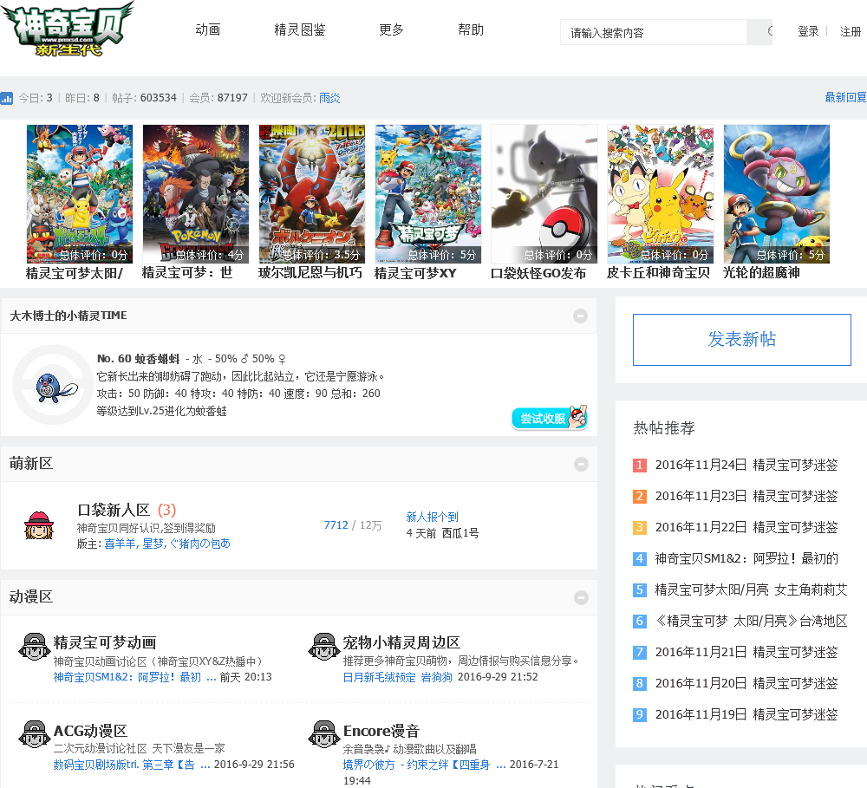This screenshot has height=788, width=867.
Task: Click the 7712 thread count in 口袋新人区
Action: [336, 524]
